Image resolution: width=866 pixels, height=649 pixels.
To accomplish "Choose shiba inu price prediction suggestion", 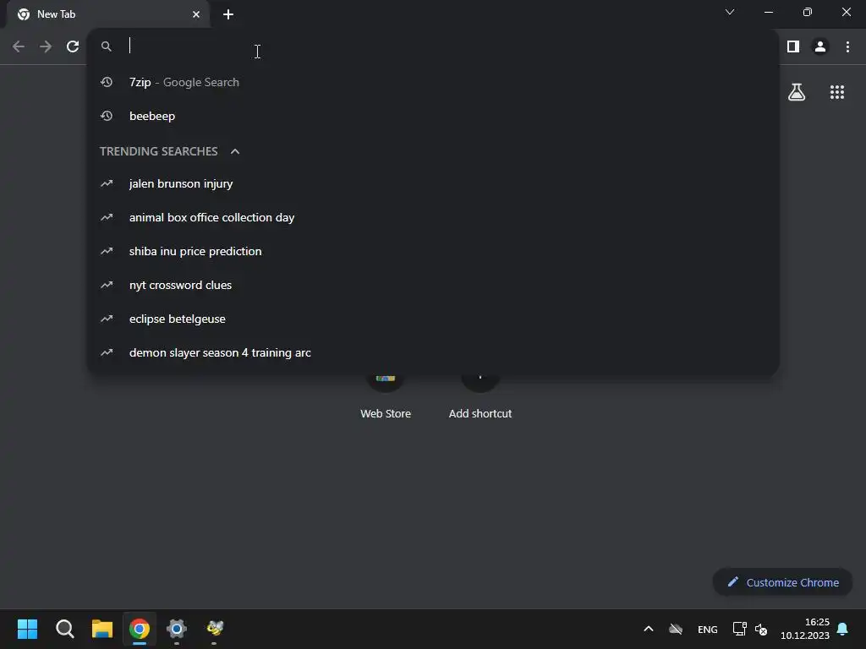I will click(433, 251).
